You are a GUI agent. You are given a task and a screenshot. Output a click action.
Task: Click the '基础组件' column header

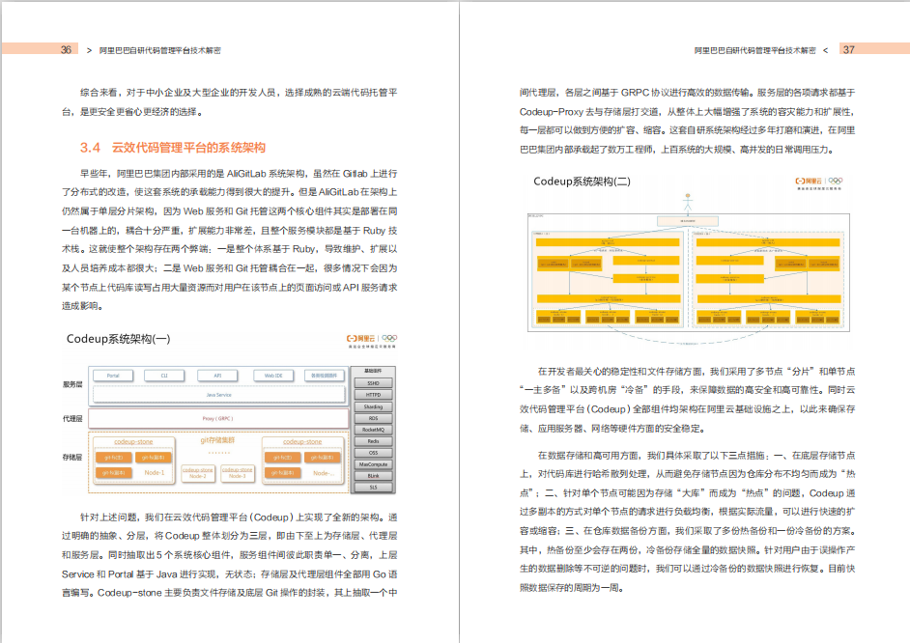pos(373,371)
